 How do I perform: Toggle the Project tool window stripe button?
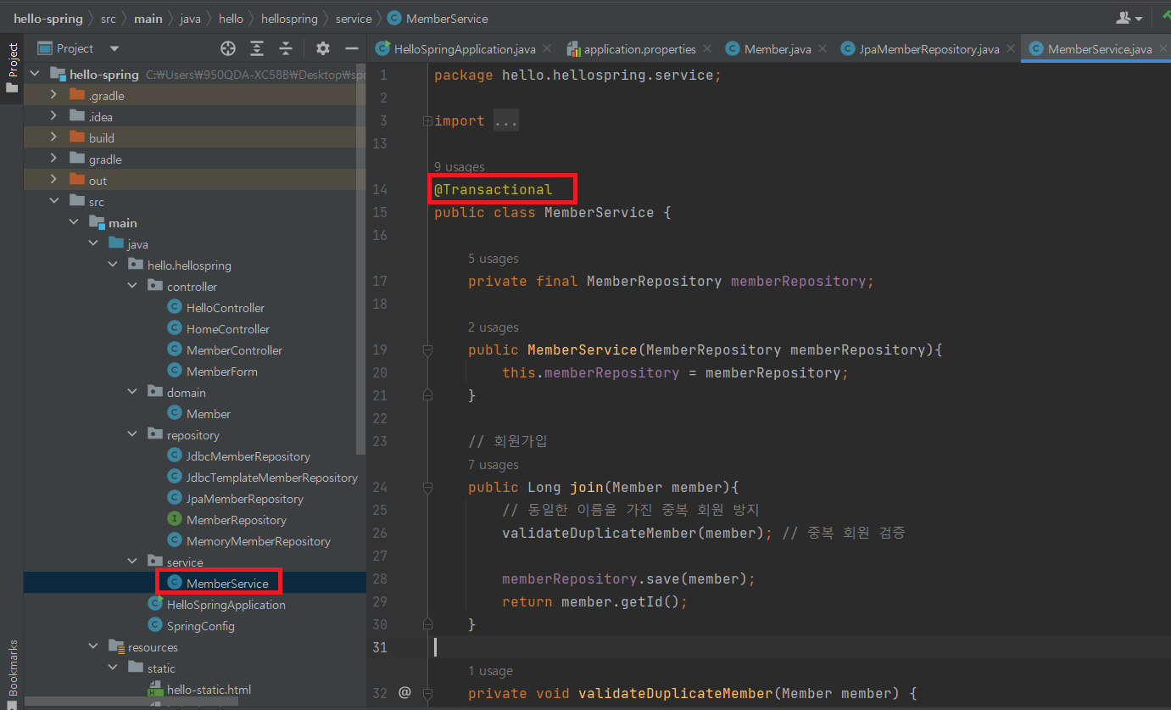tap(12, 68)
